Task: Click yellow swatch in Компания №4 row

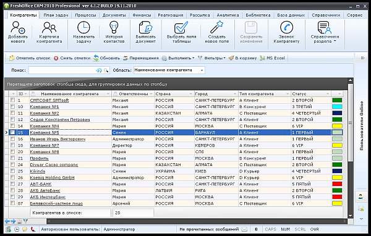Action: pyautogui.click(x=337, y=126)
